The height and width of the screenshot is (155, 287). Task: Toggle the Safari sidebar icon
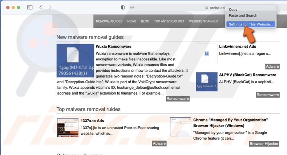pyautogui.click(x=30, y=7)
